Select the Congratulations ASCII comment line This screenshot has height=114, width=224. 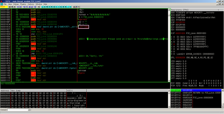pyautogui.click(x=124, y=39)
